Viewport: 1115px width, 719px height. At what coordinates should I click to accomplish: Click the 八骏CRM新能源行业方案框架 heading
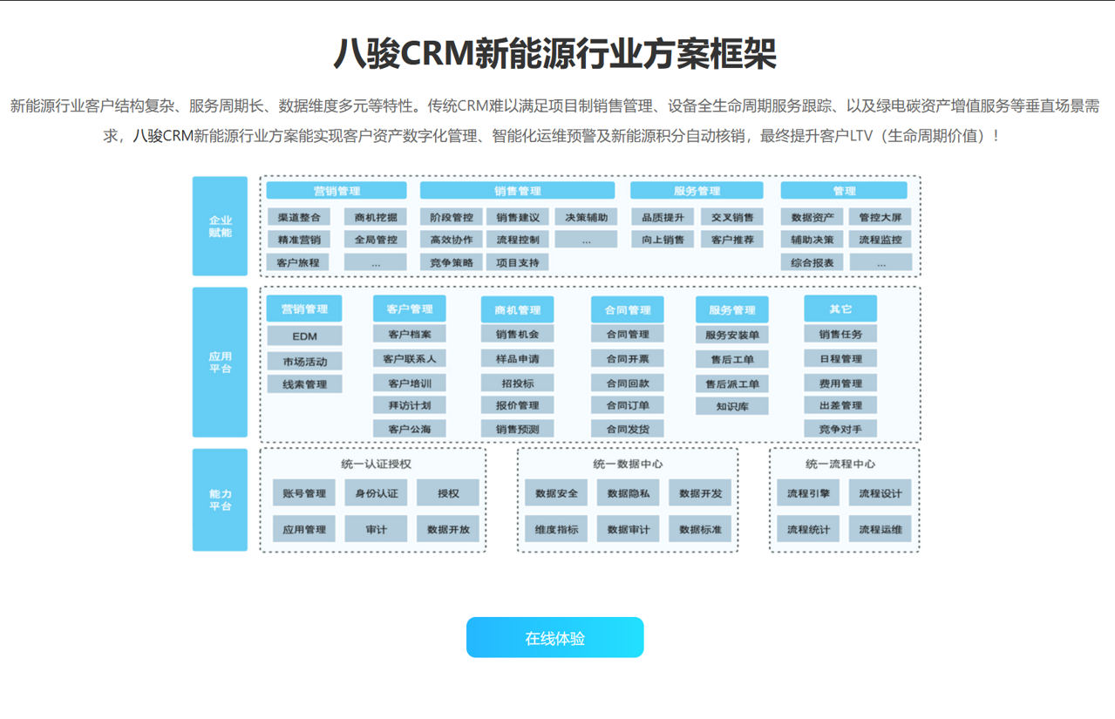554,54
